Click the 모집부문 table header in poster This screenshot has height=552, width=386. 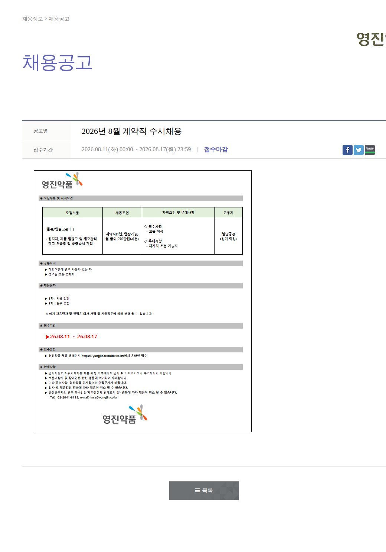pyautogui.click(x=72, y=213)
